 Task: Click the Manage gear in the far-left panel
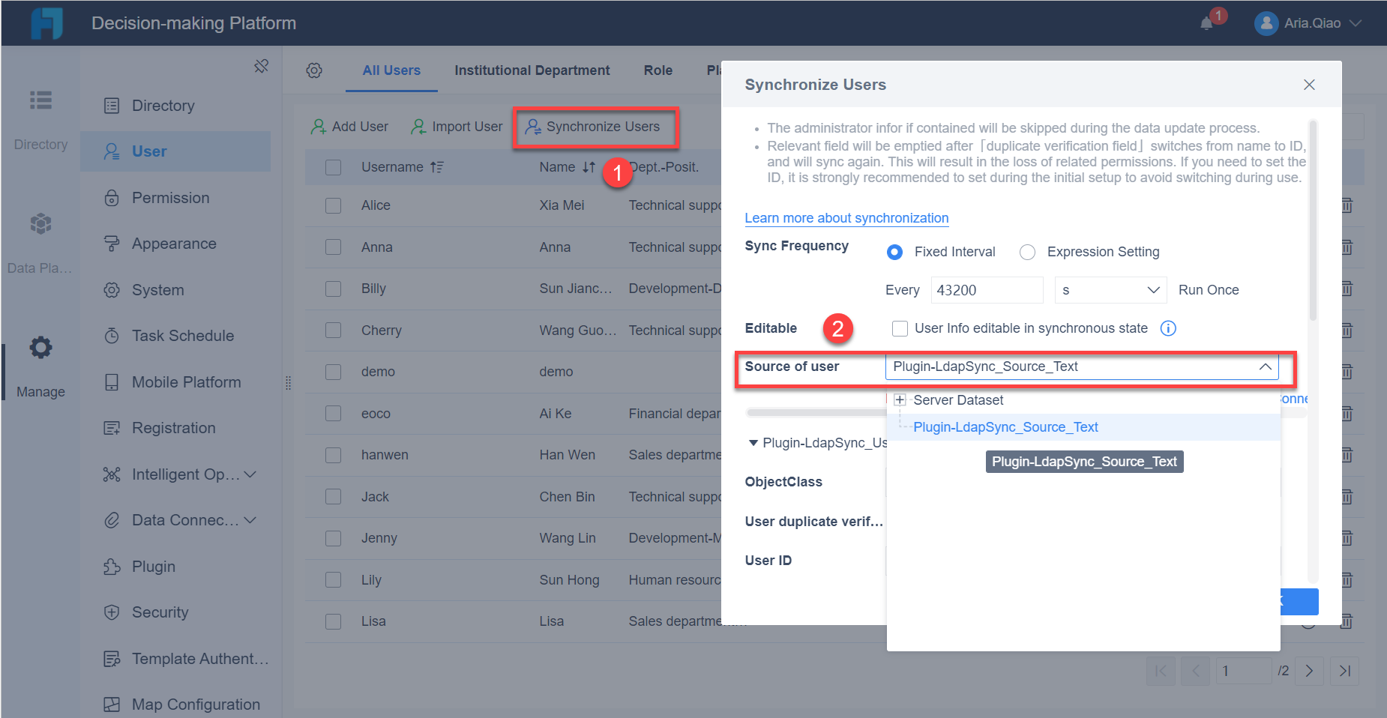(x=40, y=347)
